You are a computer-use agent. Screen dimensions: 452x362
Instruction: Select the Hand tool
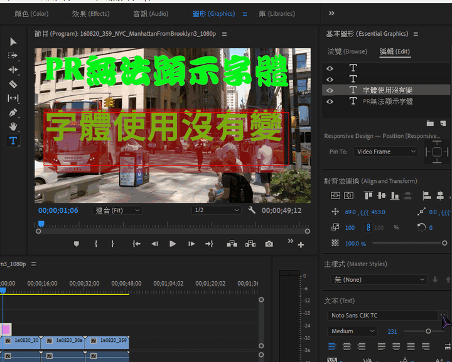point(13,127)
